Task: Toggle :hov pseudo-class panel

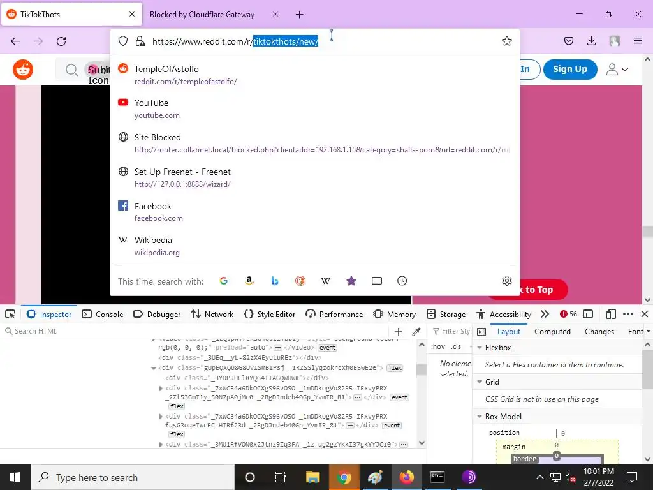Action: tap(438, 346)
